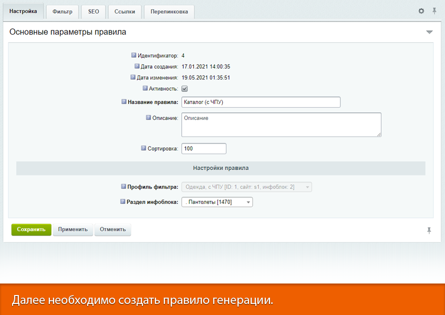The height and width of the screenshot is (315, 445).
Task: Click the Применить button
Action: (72, 229)
